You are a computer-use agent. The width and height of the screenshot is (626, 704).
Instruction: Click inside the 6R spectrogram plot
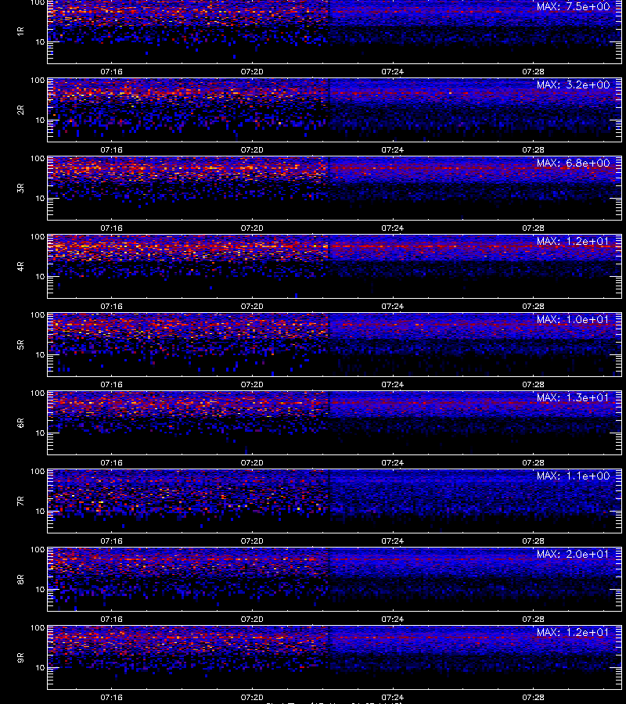coord(334,422)
